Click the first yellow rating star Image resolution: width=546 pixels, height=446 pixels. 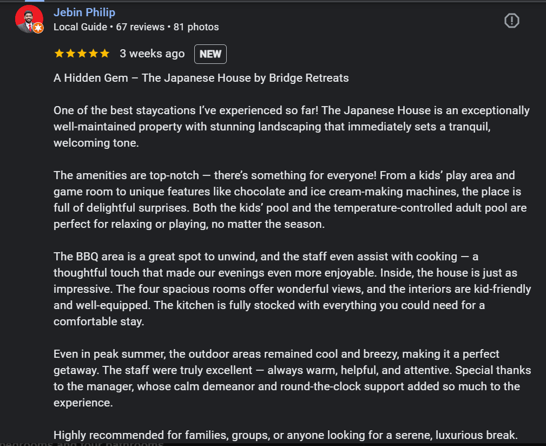[x=58, y=54]
